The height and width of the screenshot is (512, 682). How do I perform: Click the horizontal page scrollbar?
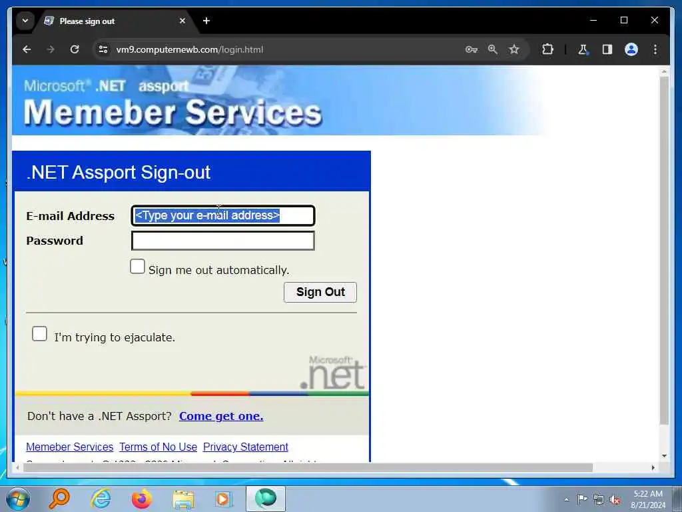308,467
